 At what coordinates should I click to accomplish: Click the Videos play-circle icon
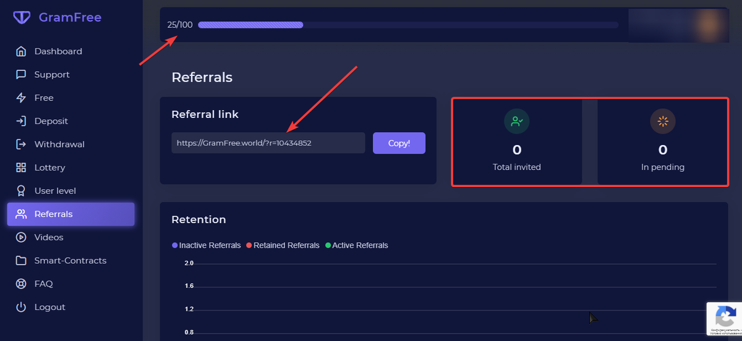(21, 237)
